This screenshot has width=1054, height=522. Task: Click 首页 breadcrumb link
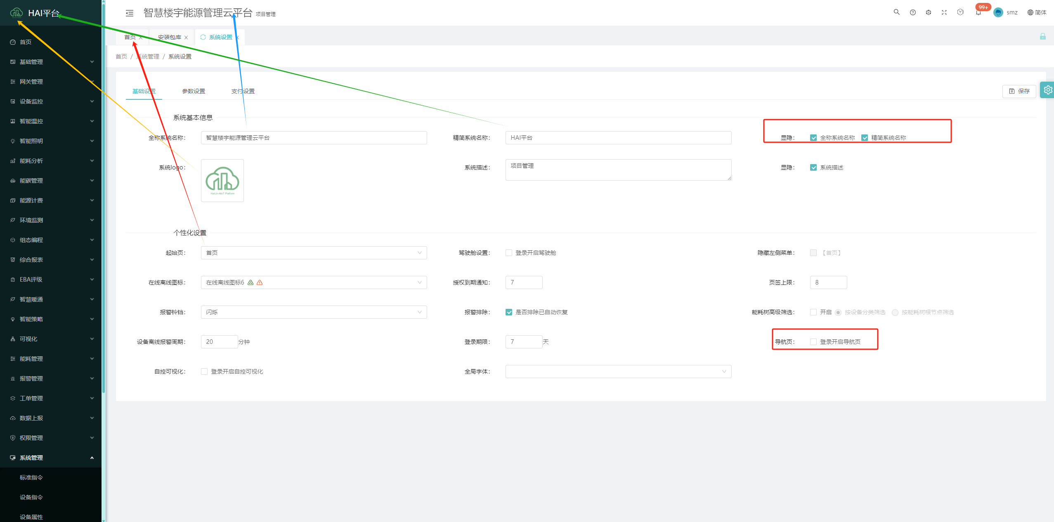coord(121,56)
